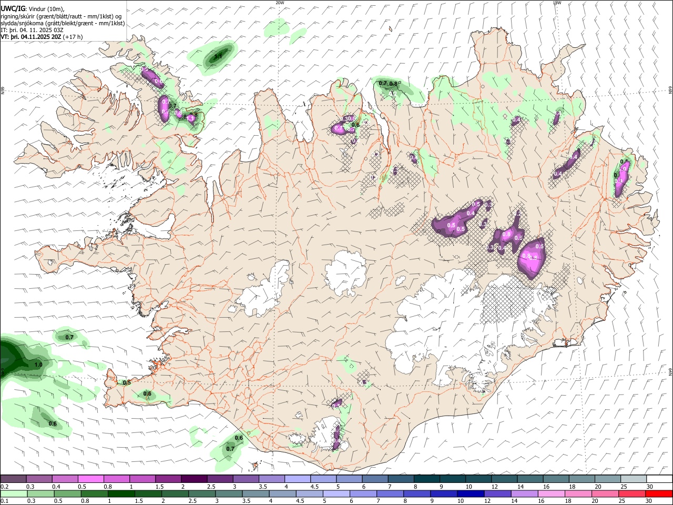Click the 'slydda/snjókoma' legend description line

point(63,23)
